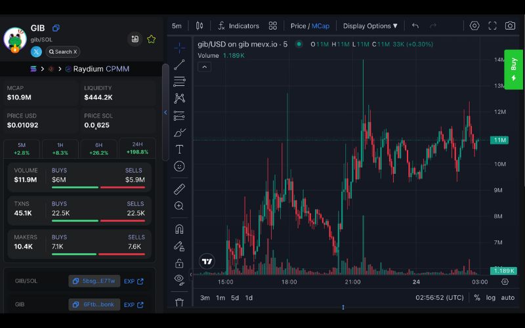Select the pattern drawing tool
The image size is (525, 328).
(179, 98)
